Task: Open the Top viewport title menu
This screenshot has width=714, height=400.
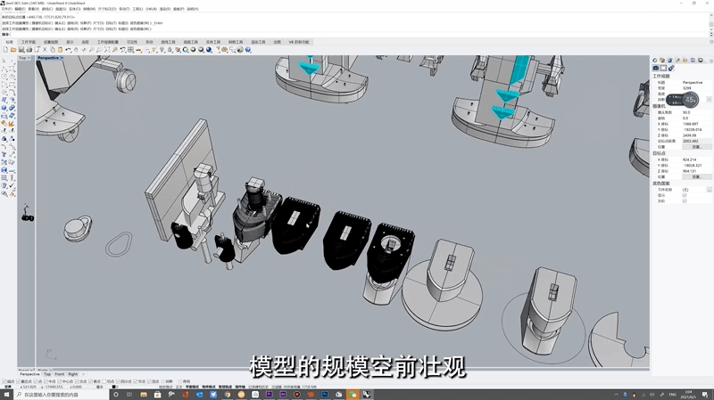Action: pos(23,58)
